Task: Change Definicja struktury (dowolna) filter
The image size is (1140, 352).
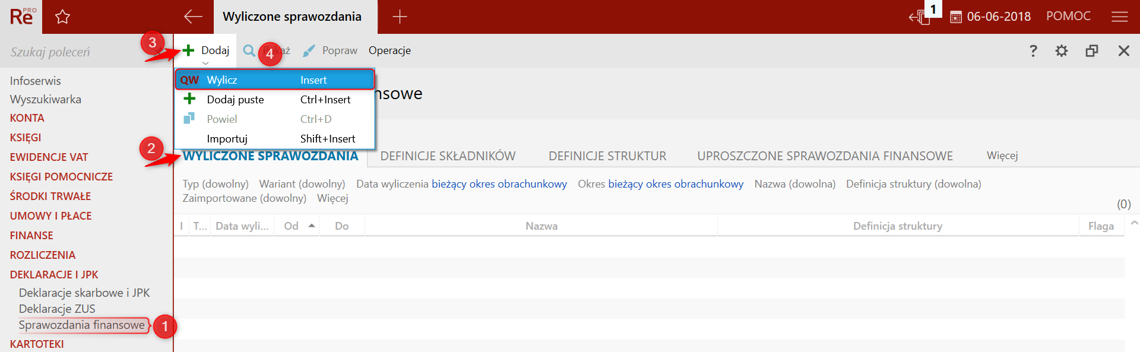Action: pos(913,184)
